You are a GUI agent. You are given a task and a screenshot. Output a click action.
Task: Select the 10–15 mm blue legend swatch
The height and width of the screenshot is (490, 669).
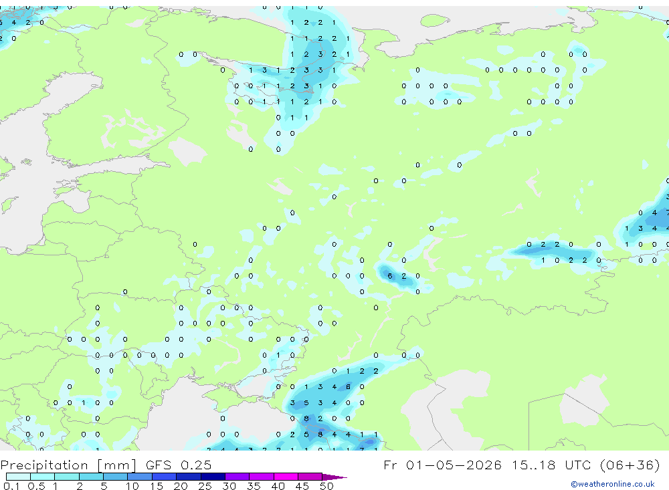pyautogui.click(x=140, y=477)
